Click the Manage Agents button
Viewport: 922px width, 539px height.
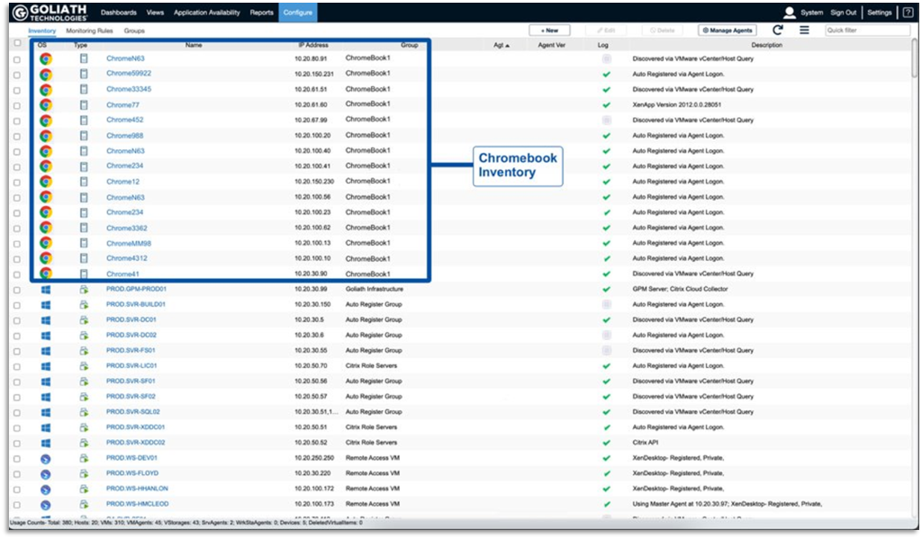pyautogui.click(x=728, y=30)
